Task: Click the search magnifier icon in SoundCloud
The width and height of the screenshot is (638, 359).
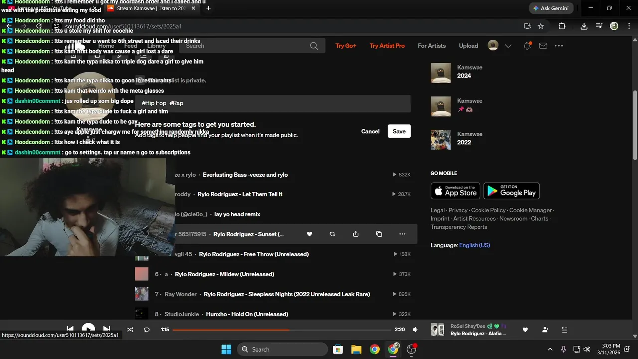Action: [x=314, y=46]
